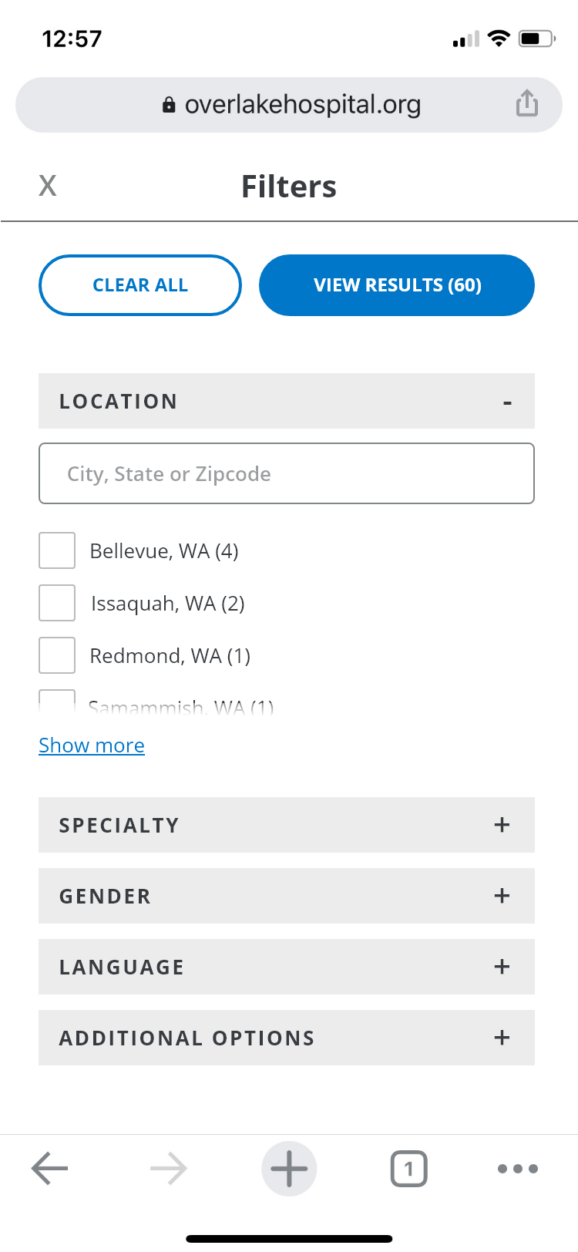Expand the Specialty filter section

click(x=287, y=825)
